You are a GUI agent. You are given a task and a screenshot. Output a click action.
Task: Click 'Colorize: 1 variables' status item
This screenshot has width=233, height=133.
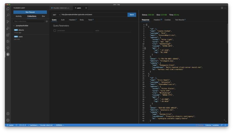tap(212, 125)
